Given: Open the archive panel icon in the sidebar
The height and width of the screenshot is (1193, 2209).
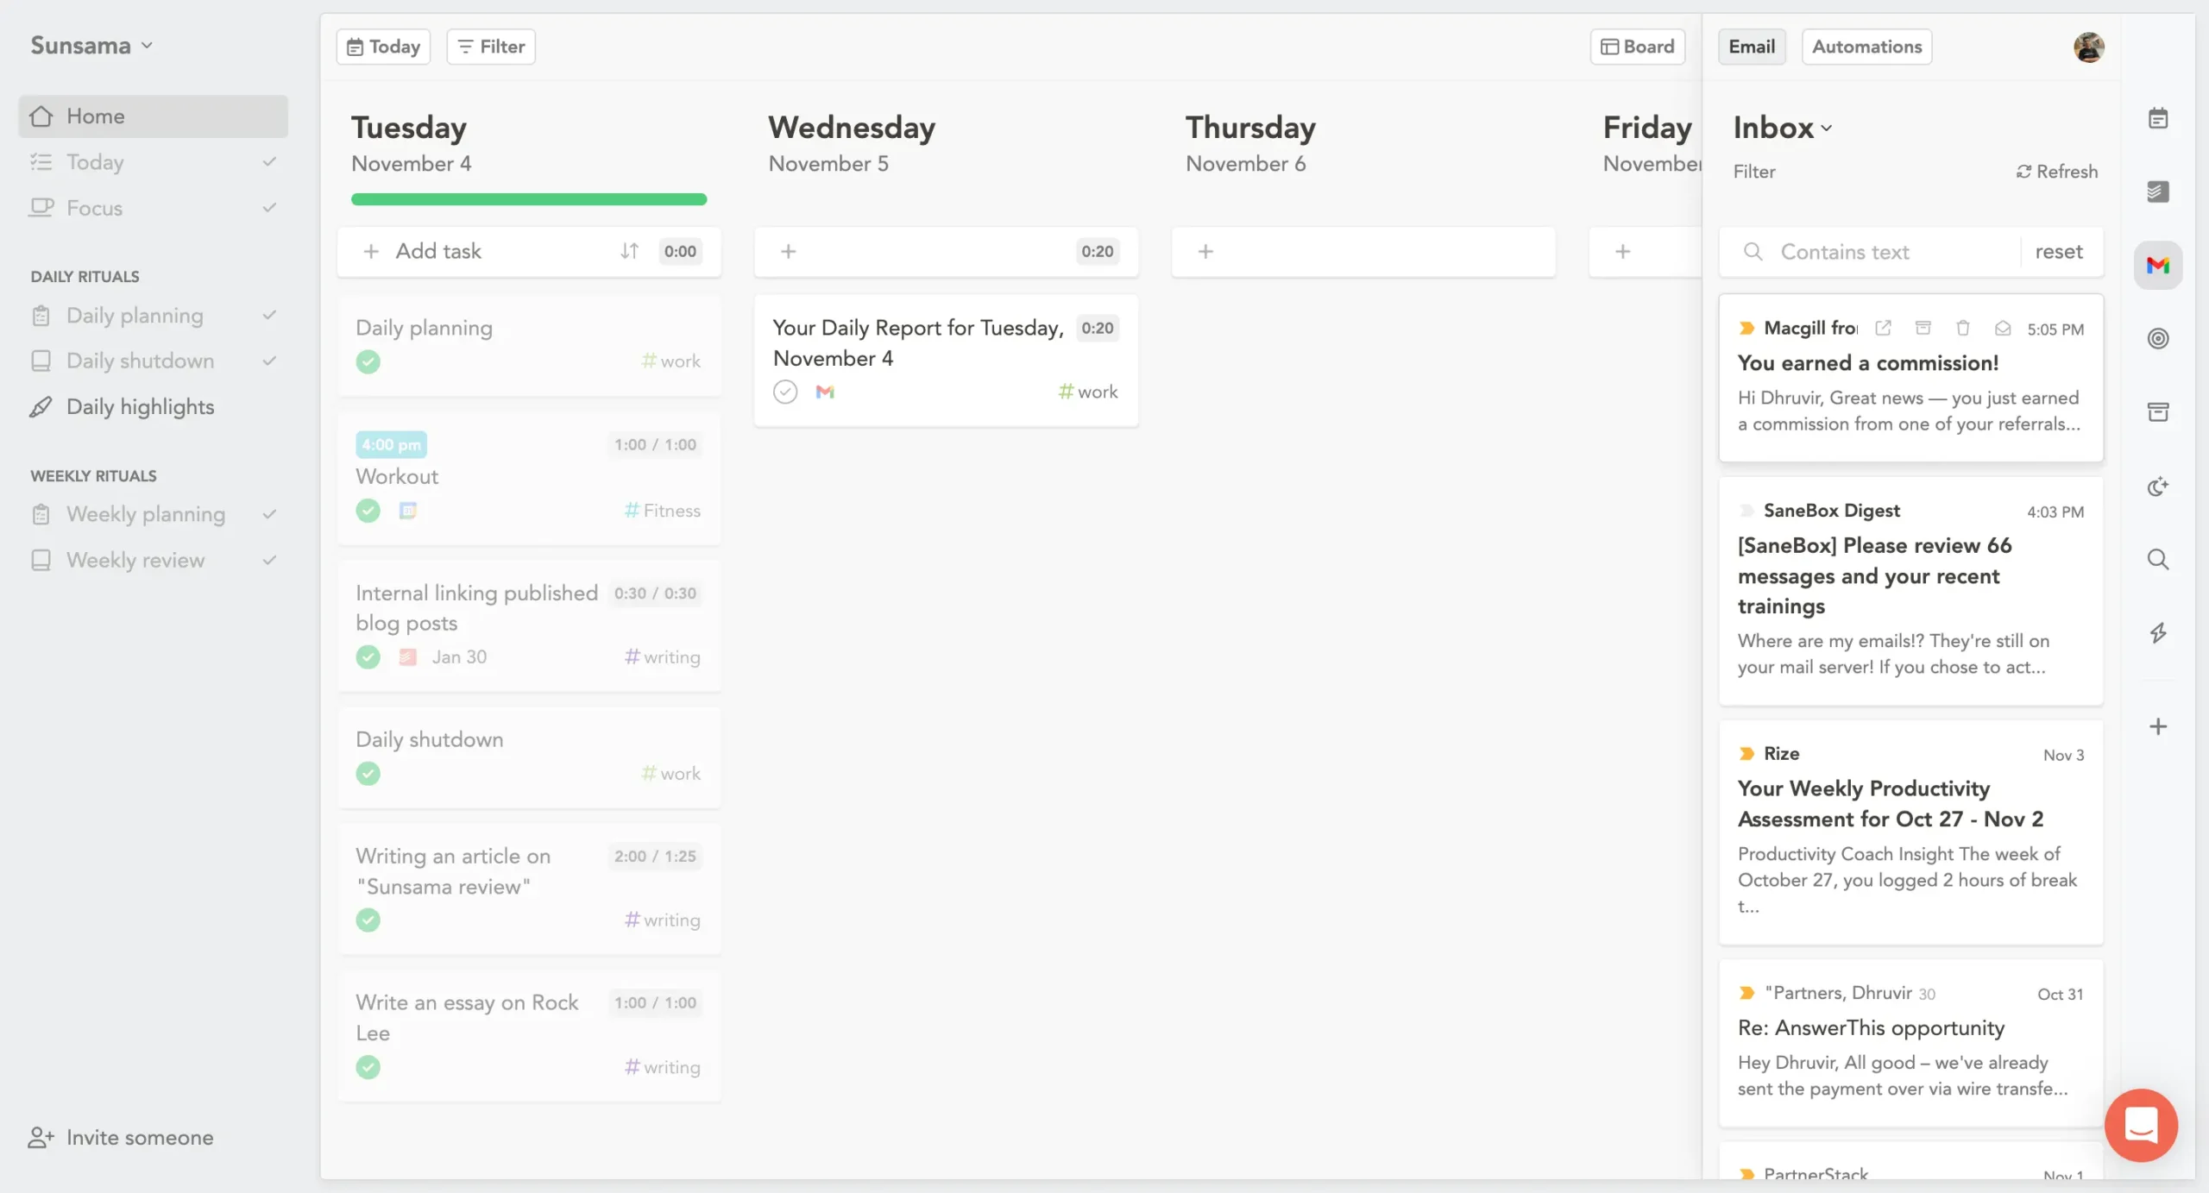Looking at the screenshot, I should pos(2158,411).
